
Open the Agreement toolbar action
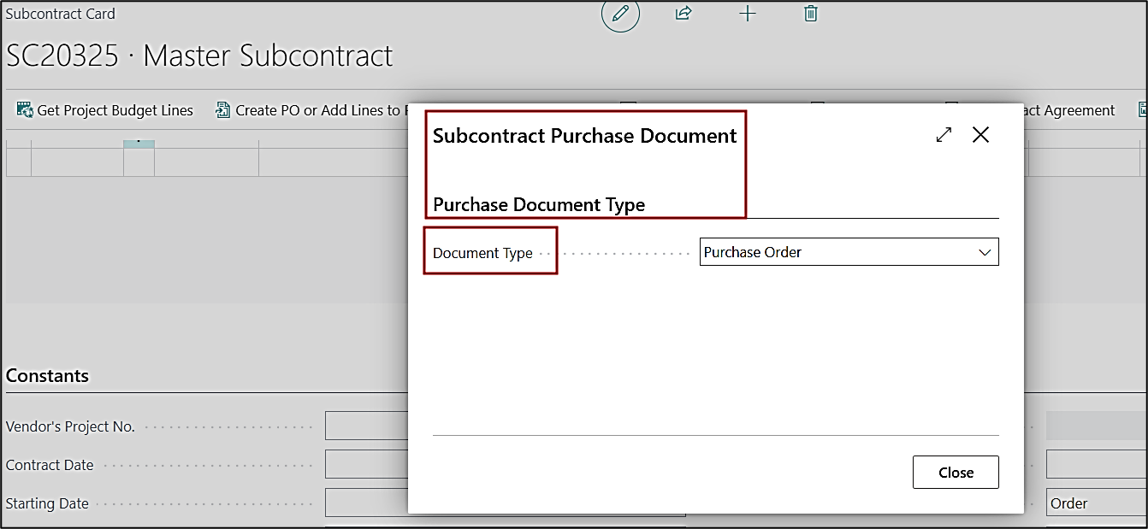[x=1069, y=110]
